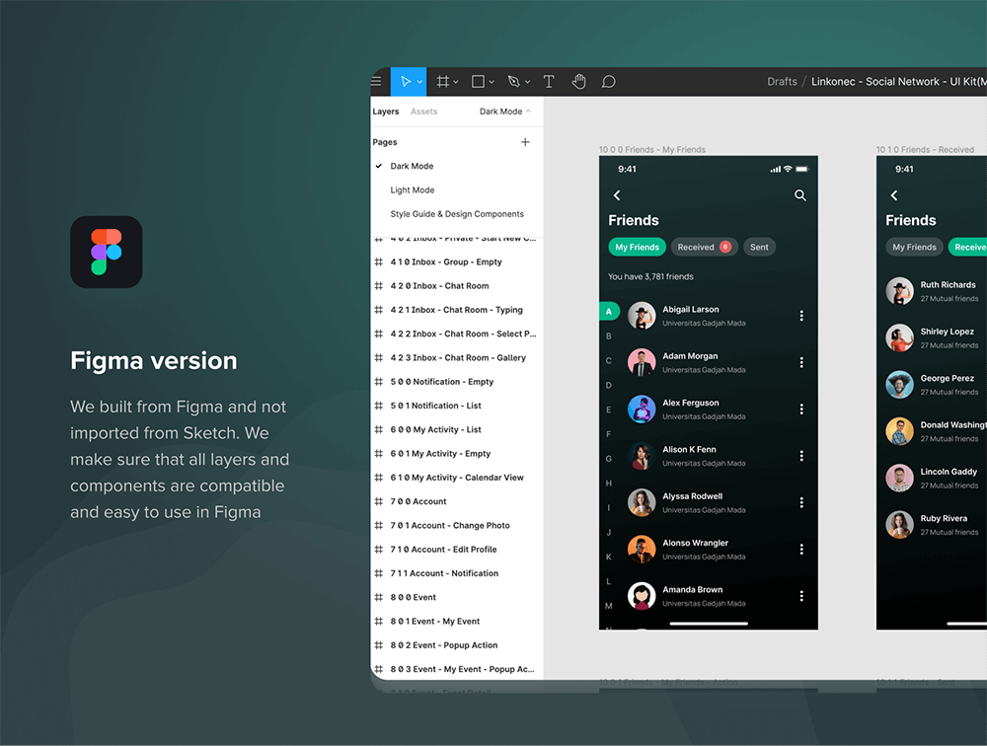Screen dimensions: 987x746
Task: Click the Received button in Friends screen
Action: tap(704, 247)
